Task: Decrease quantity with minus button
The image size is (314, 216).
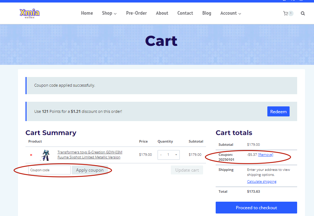Action: pos(161,155)
